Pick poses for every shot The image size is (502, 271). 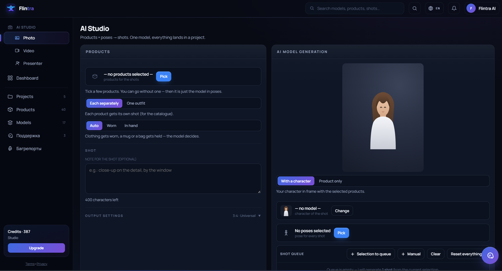click(x=341, y=233)
